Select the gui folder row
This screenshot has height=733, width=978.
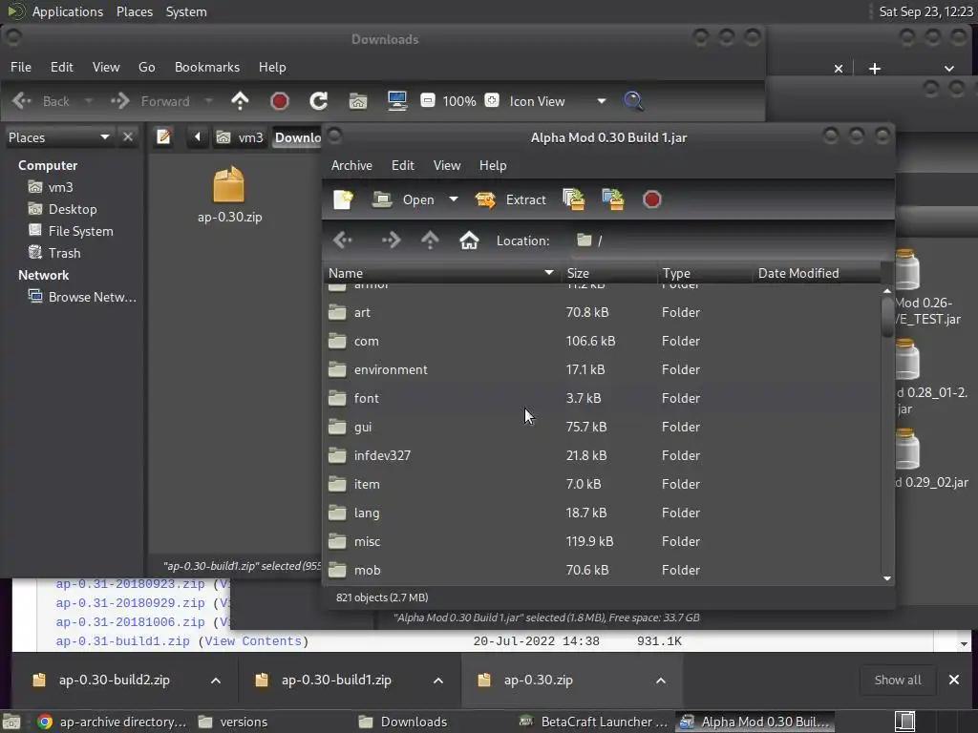(x=602, y=427)
